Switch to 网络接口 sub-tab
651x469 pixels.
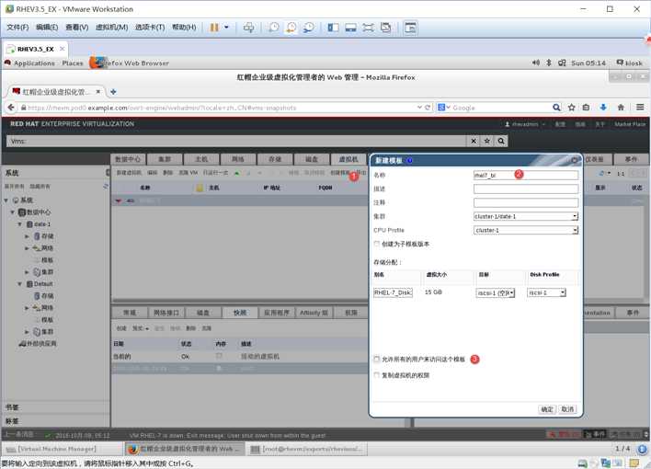(166, 313)
